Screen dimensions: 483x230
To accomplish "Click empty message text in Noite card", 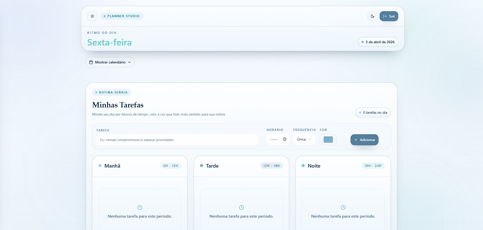I will 343,216.
